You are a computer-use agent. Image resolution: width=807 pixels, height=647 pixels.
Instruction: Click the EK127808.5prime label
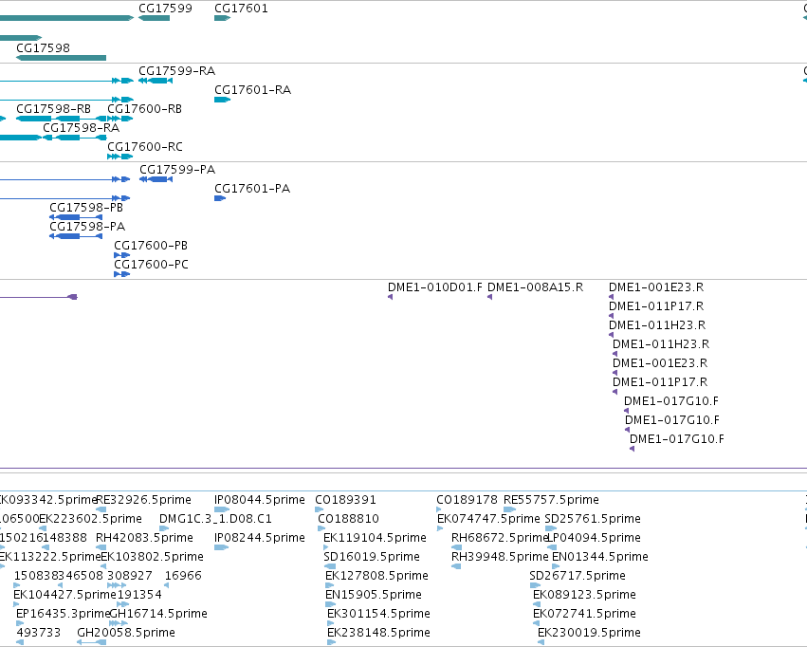coord(376,576)
